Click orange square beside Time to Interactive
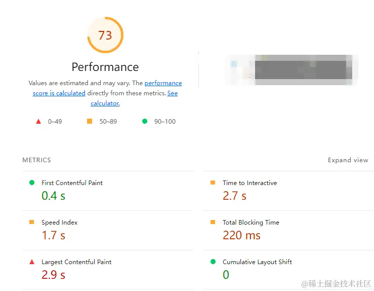This screenshot has height=291, width=374. (x=213, y=183)
